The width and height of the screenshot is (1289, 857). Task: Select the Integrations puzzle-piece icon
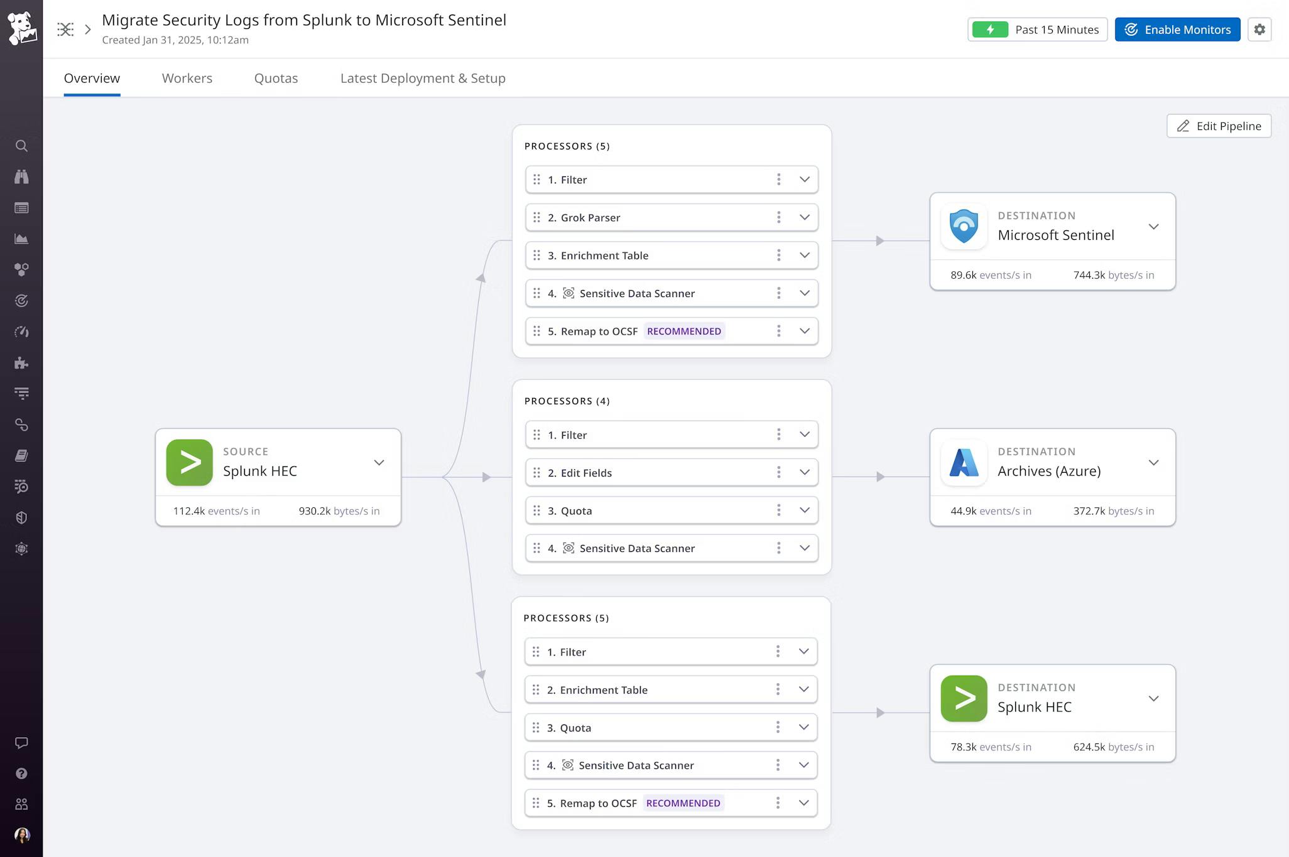(21, 362)
